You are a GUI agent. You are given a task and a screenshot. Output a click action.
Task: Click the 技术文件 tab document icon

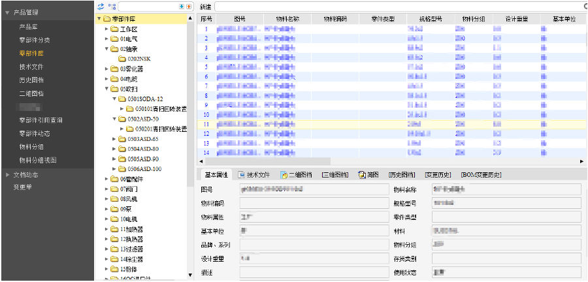pos(241,175)
